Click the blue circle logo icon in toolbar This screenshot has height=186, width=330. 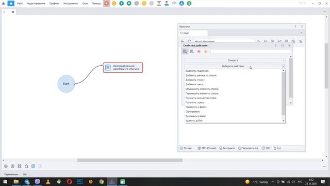click(x=181, y=4)
